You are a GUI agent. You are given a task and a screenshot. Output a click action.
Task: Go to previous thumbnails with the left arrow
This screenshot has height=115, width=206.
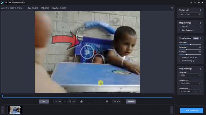tap(3, 110)
